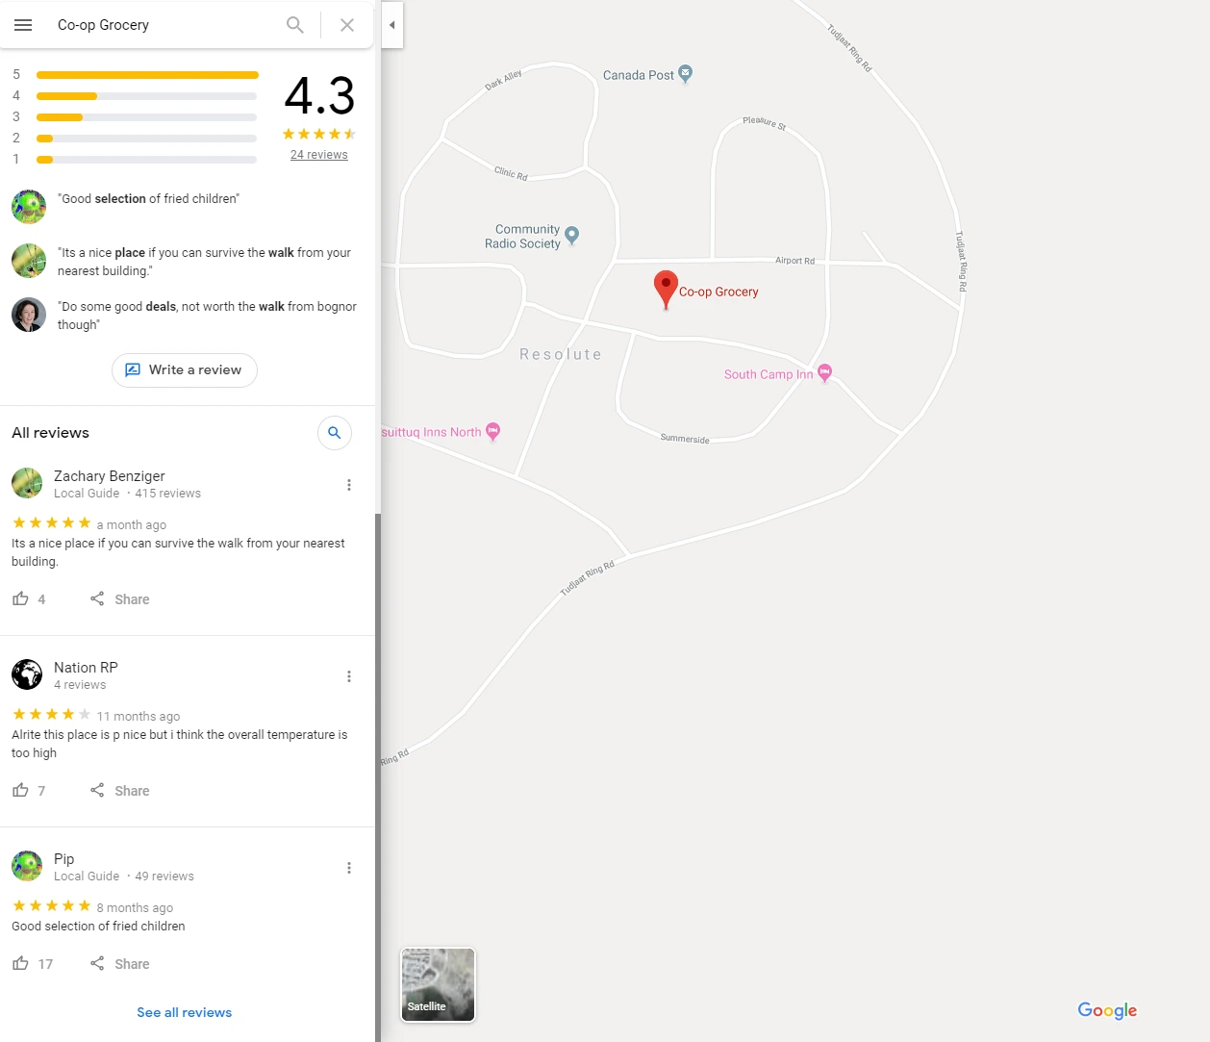Image resolution: width=1210 pixels, height=1042 pixels.
Task: Click the red Co-op Grocery map pin
Action: (666, 289)
